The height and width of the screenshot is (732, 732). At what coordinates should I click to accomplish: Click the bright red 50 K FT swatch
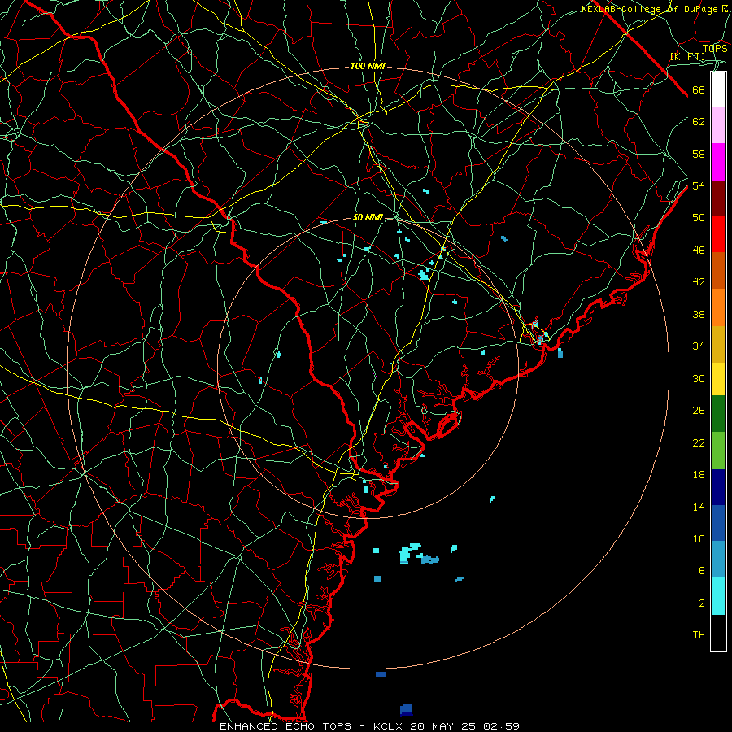point(718,234)
